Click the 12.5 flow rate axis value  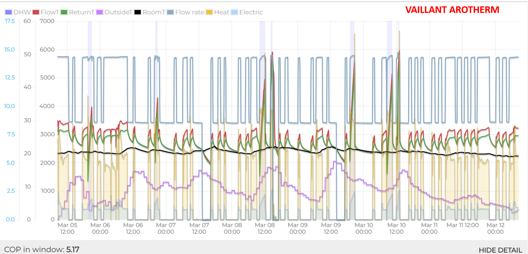10,78
